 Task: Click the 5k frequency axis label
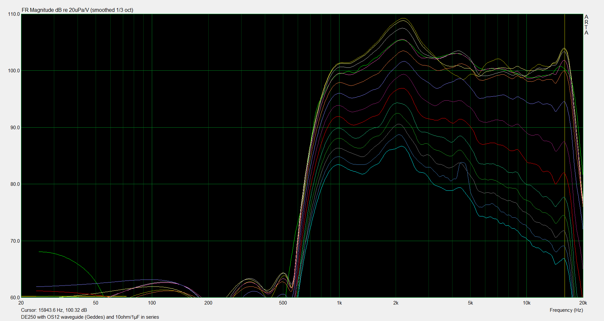(x=470, y=303)
